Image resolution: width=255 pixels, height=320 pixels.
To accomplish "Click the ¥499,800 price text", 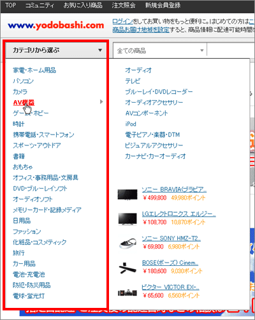I will (x=155, y=198).
